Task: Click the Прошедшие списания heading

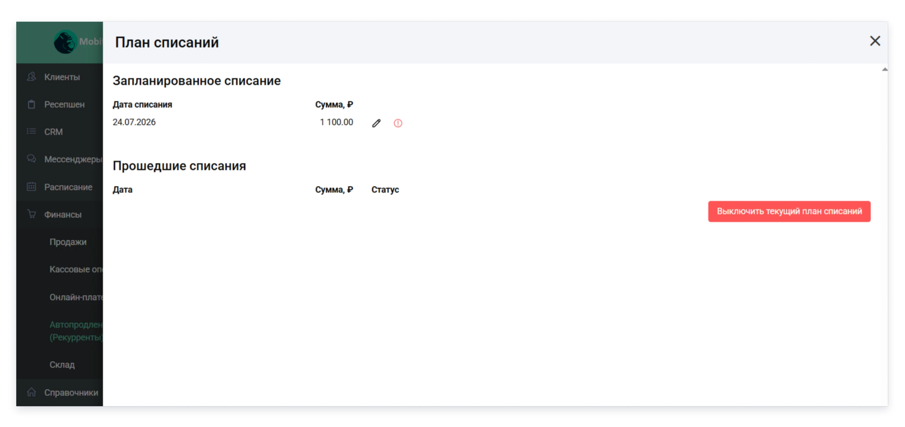Action: [x=179, y=166]
